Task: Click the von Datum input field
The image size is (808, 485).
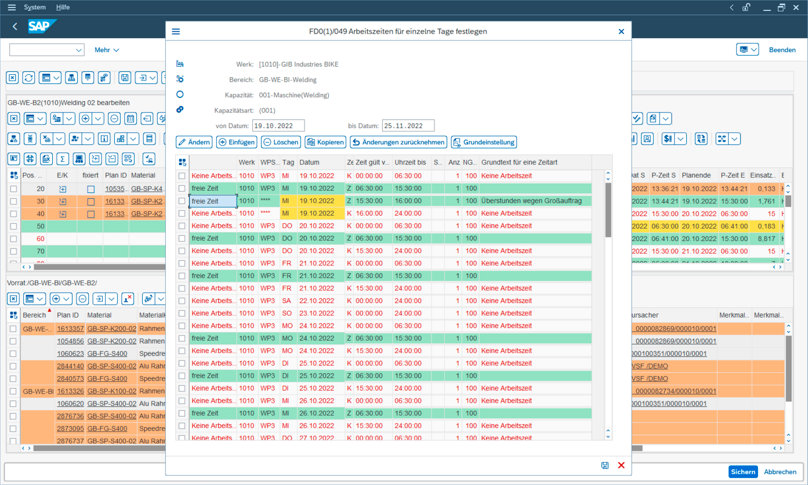Action: 278,125
